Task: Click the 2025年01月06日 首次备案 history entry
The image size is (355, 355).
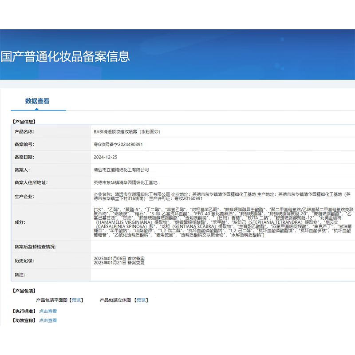Action: [119, 258]
